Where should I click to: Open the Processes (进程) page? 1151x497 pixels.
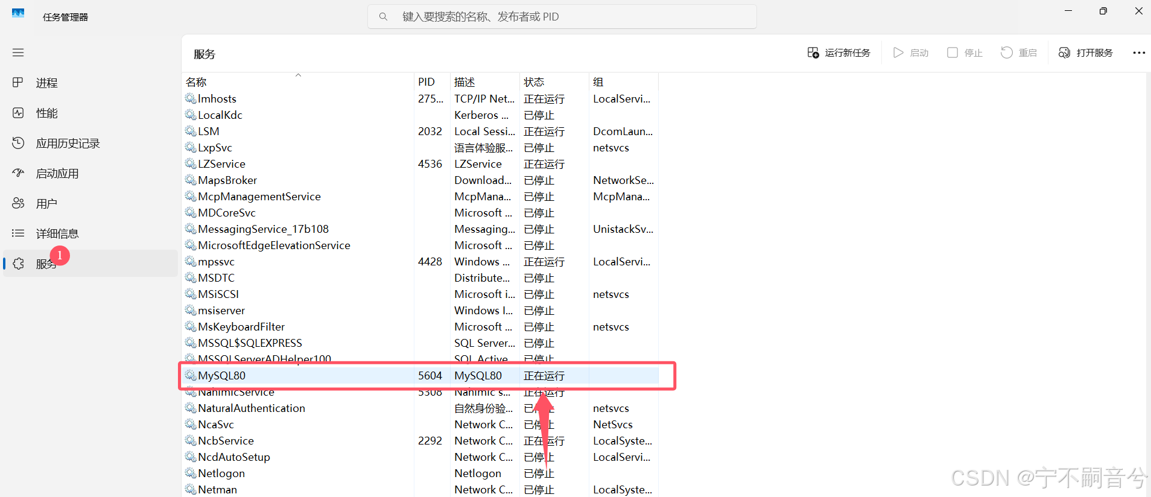(90, 83)
